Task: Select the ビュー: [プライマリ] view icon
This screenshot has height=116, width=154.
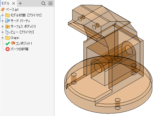Action: click(x=8, y=32)
